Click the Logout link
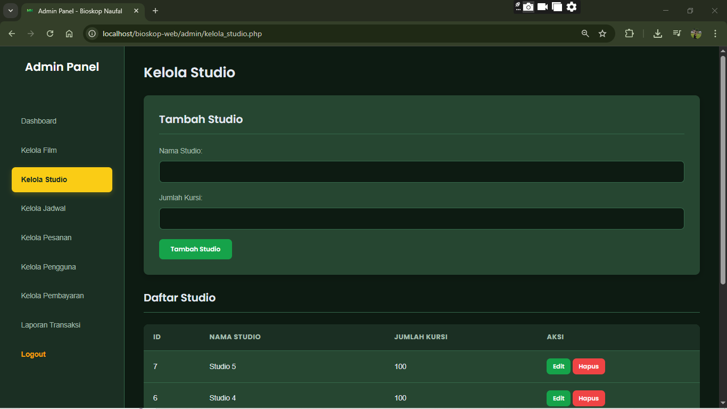The width and height of the screenshot is (727, 409). tap(34, 354)
